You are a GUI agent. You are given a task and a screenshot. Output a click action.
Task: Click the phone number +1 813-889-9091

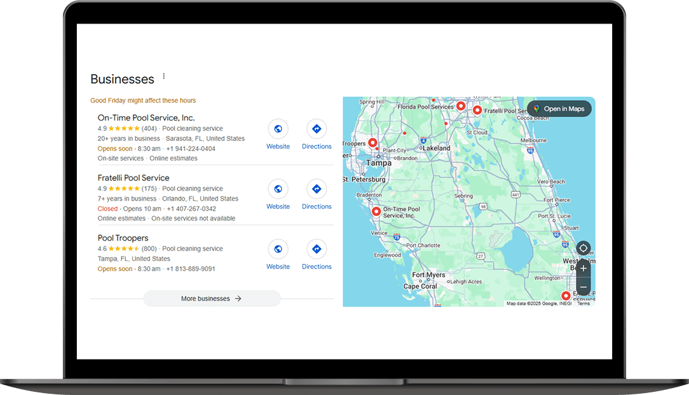[191, 269]
